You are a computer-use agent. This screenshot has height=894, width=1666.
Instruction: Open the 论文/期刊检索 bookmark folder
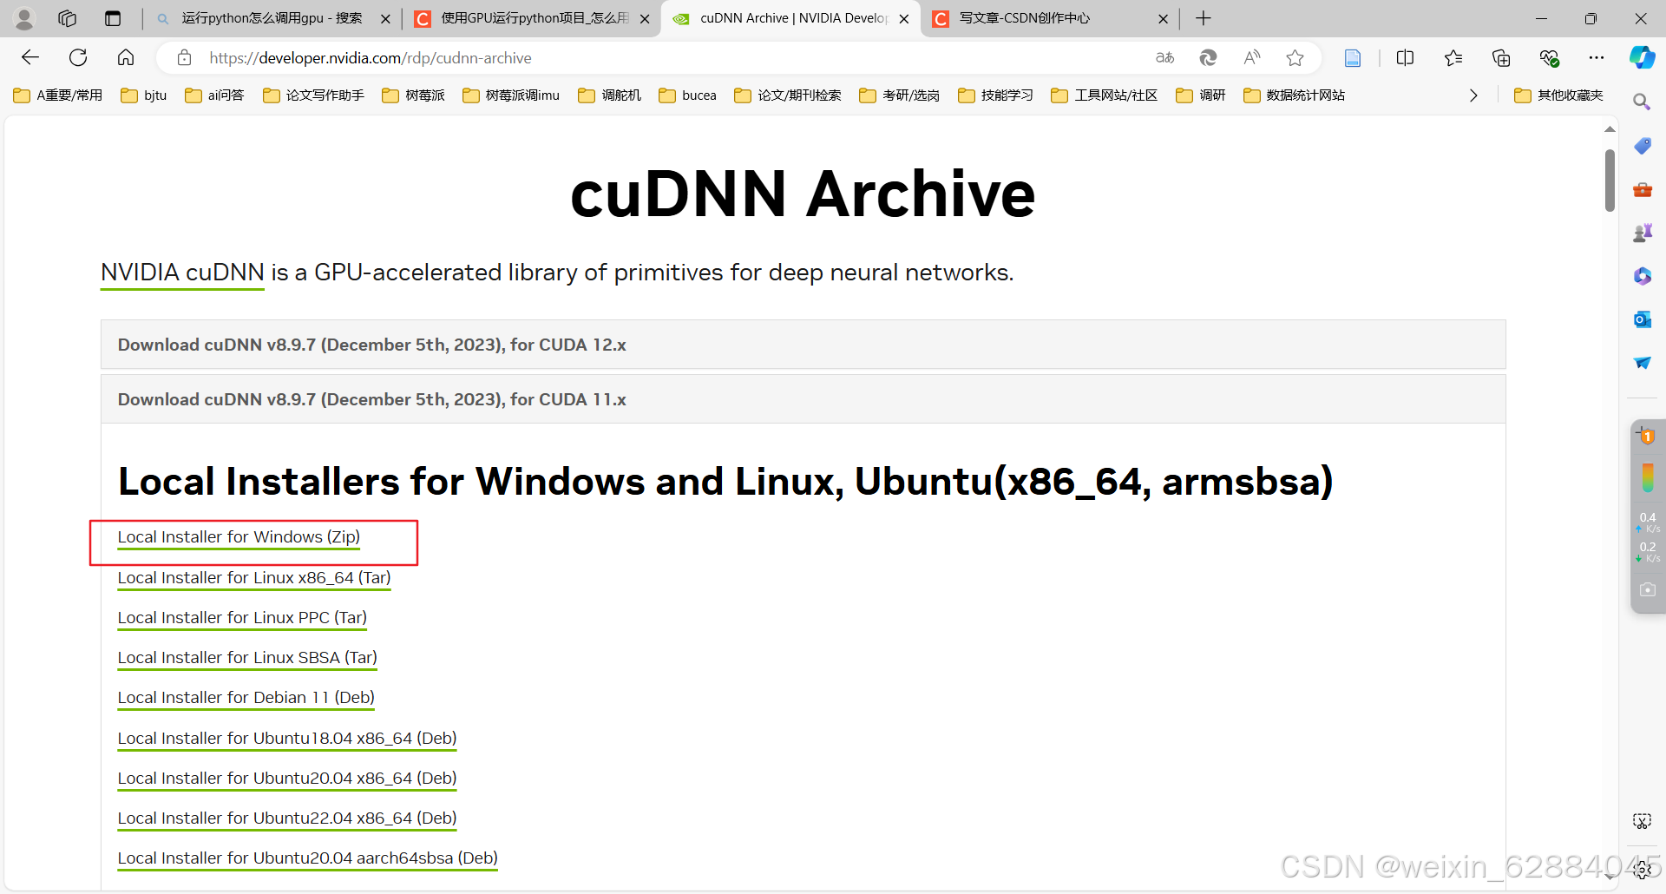[x=788, y=95]
